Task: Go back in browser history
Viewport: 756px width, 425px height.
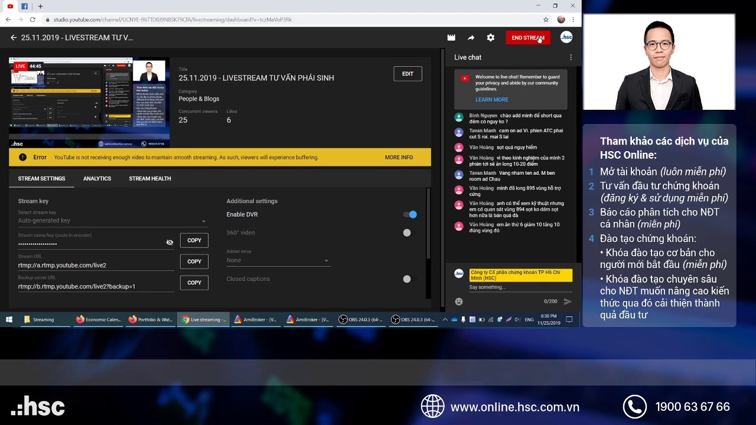Action: pyautogui.click(x=8, y=19)
